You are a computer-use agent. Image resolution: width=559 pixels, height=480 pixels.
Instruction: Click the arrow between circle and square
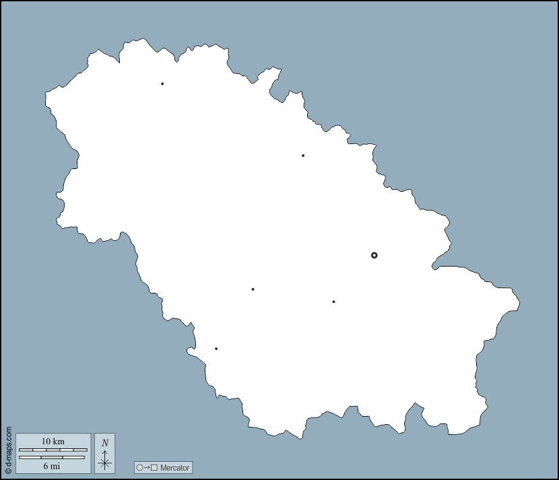pyautogui.click(x=147, y=467)
